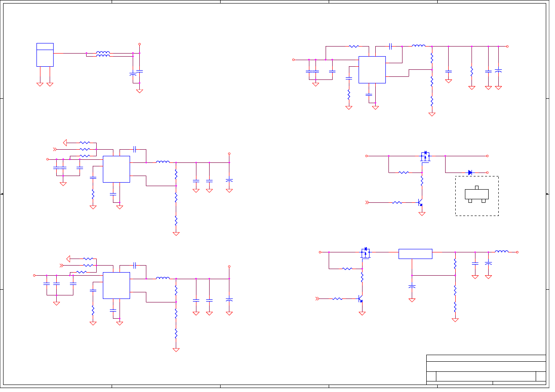The width and height of the screenshot is (555, 392).
Task: Click the dual-winding common-mode choke symbol
Action: 103,54
